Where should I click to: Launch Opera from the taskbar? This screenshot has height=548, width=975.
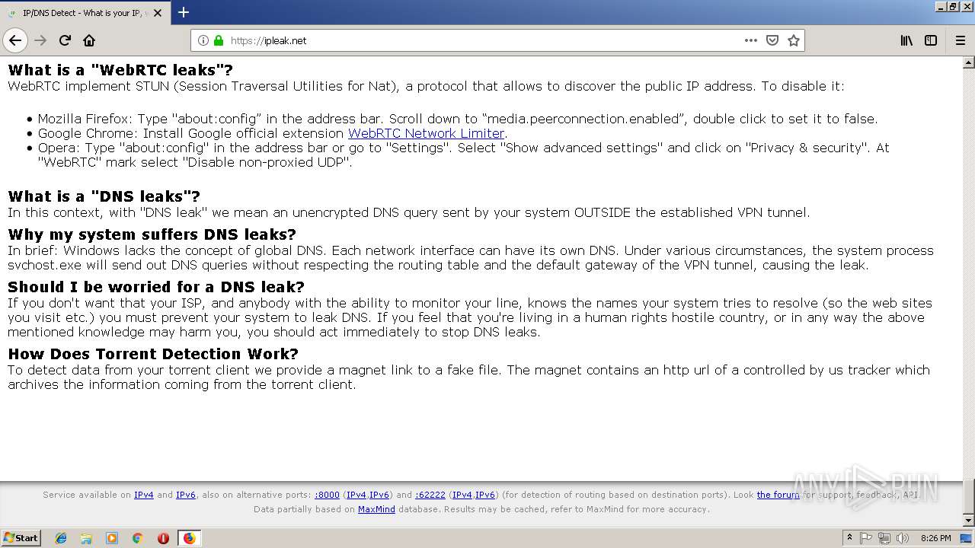(x=163, y=538)
